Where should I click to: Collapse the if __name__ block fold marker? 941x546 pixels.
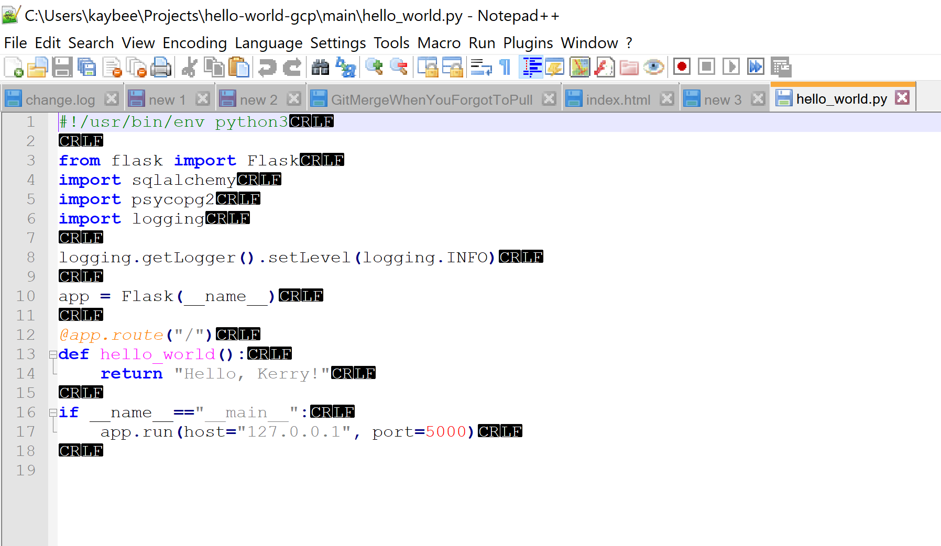pyautogui.click(x=53, y=413)
